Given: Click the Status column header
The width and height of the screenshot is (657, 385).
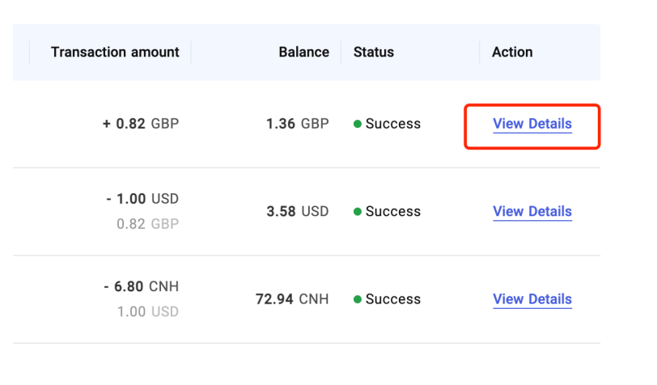Looking at the screenshot, I should [374, 52].
